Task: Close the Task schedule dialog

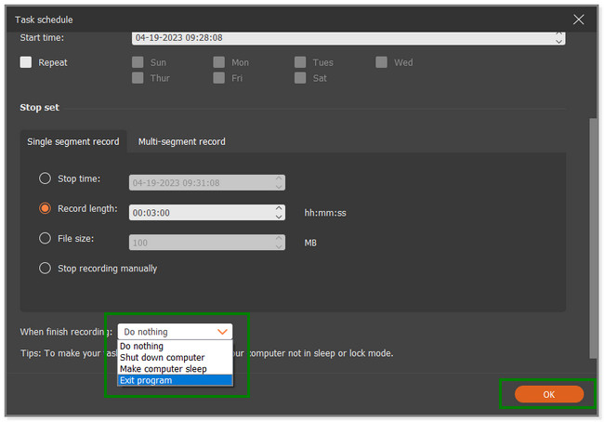Action: [579, 19]
